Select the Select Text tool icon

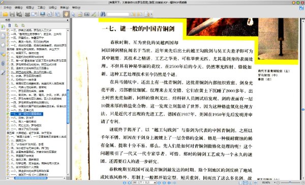tap(80, 14)
